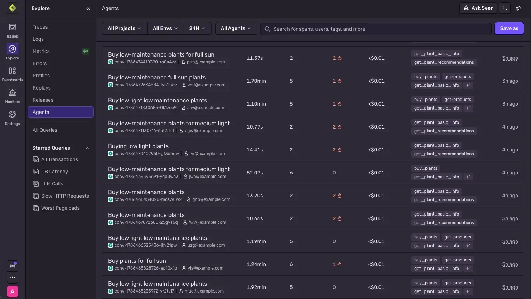531x299 pixels.
Task: Open 'Buying low light plants' conversation
Action: pos(138,146)
